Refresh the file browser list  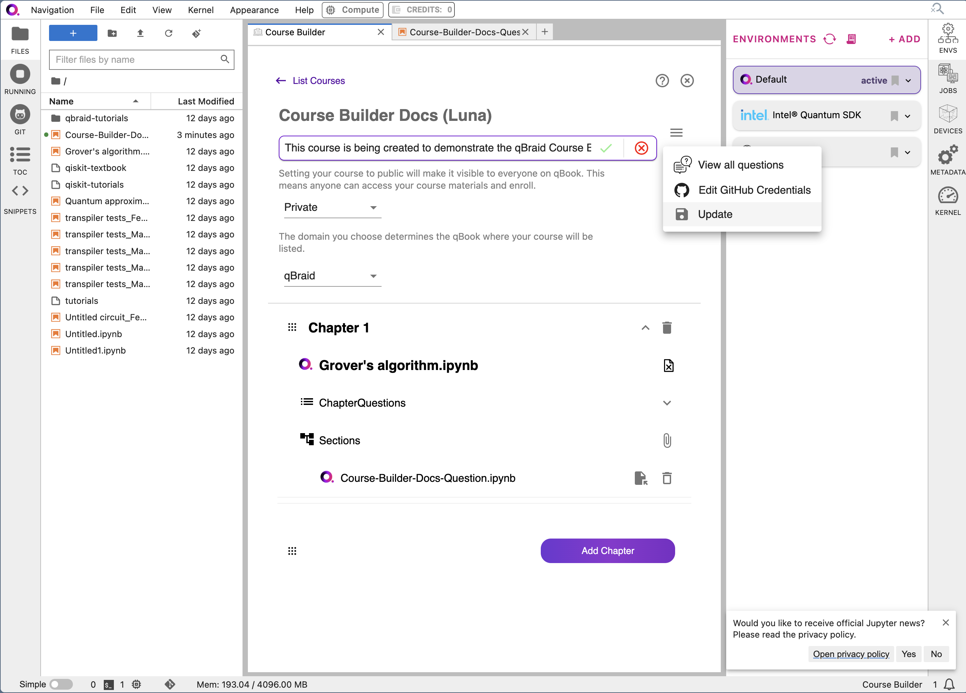click(x=169, y=33)
